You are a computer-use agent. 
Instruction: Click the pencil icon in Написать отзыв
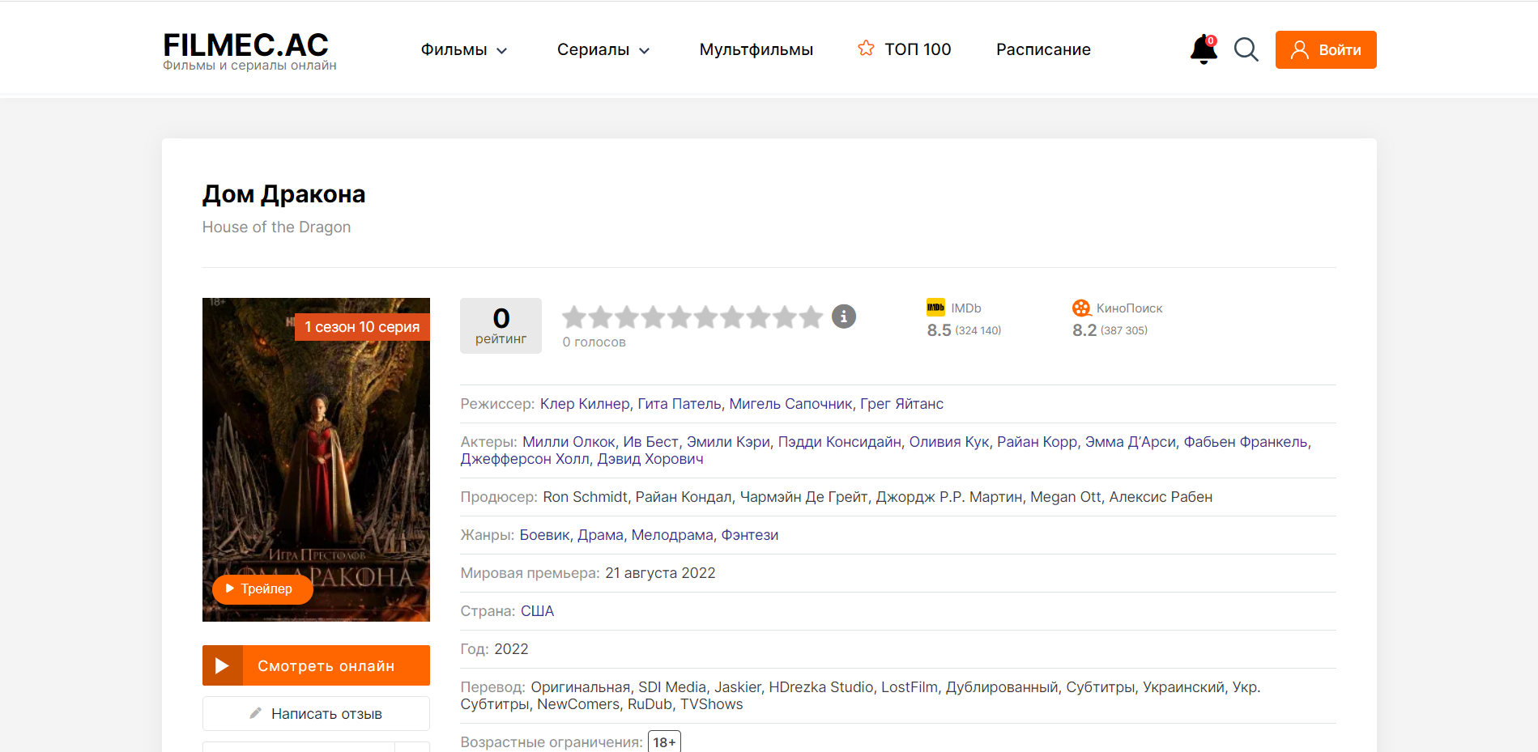pyautogui.click(x=256, y=713)
